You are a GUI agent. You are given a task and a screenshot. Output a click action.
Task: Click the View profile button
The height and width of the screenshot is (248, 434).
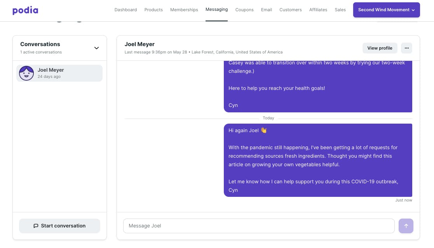(x=380, y=48)
